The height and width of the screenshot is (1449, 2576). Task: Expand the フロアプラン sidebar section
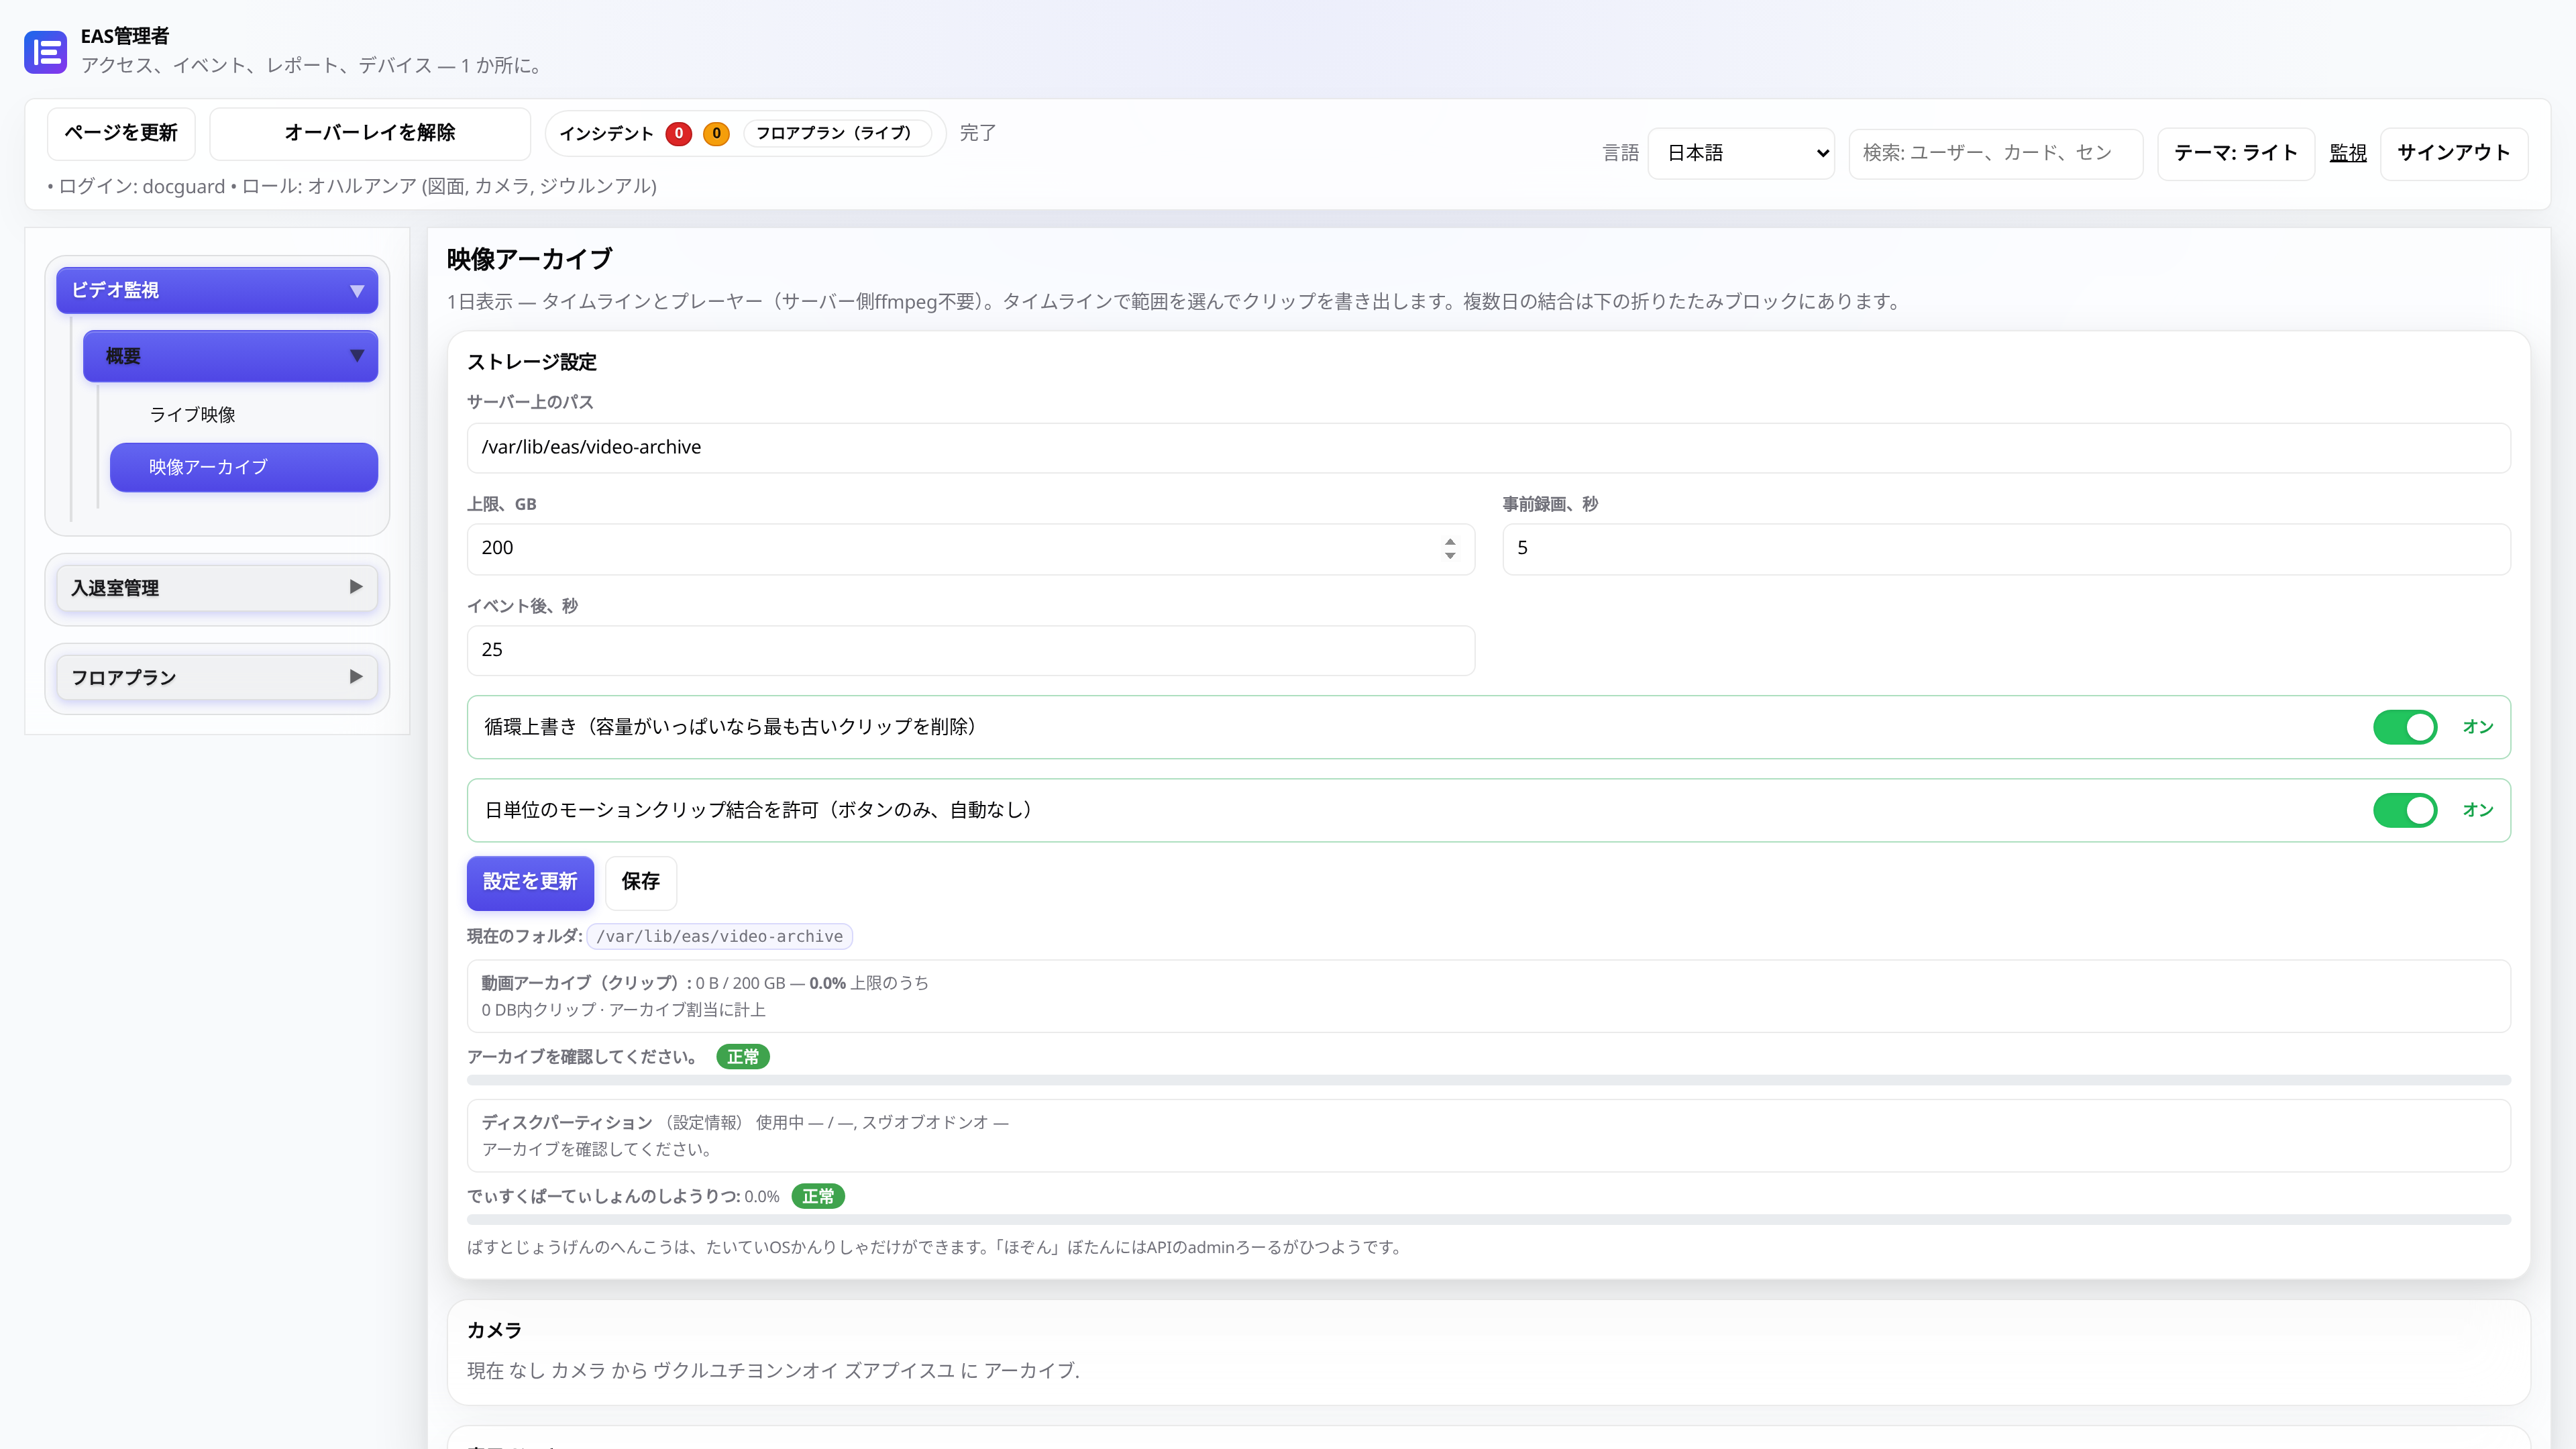[x=217, y=678]
